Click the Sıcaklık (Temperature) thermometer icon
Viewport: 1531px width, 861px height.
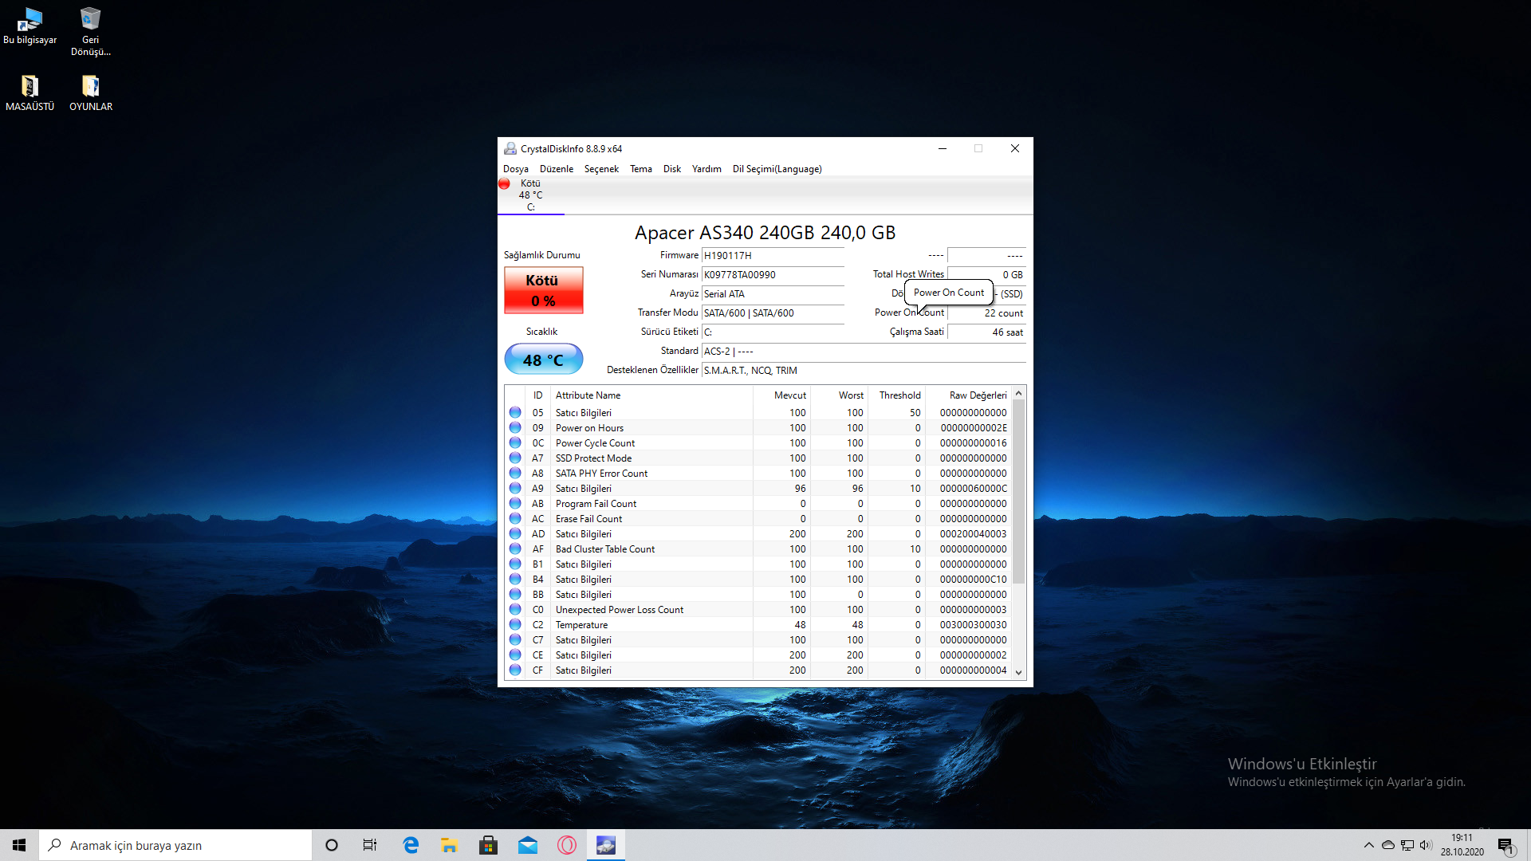[x=542, y=359]
